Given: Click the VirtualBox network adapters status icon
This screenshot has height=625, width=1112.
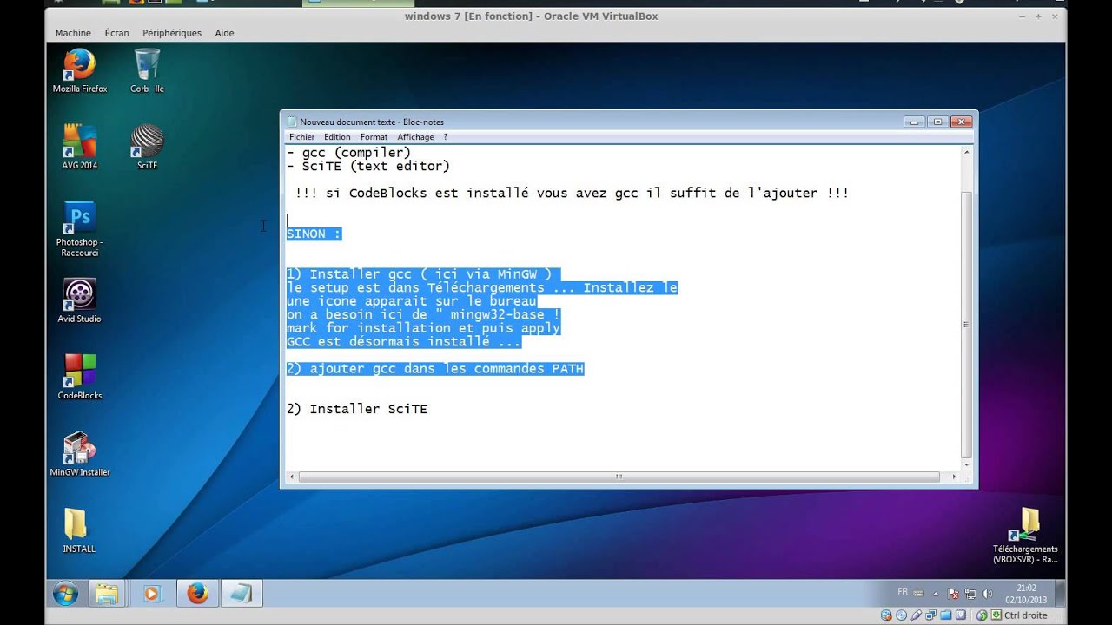Looking at the screenshot, I should click(931, 615).
